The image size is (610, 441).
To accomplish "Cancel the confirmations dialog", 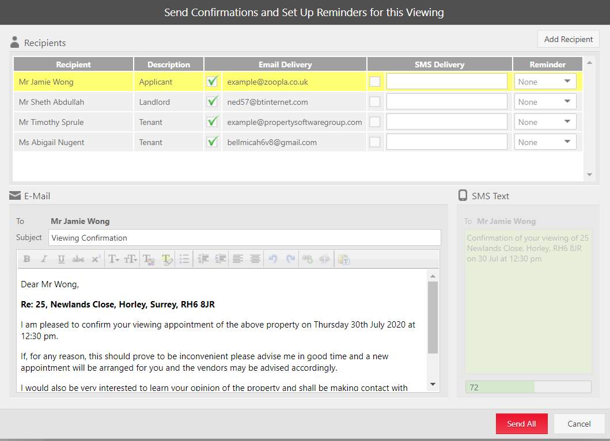I will click(x=579, y=424).
